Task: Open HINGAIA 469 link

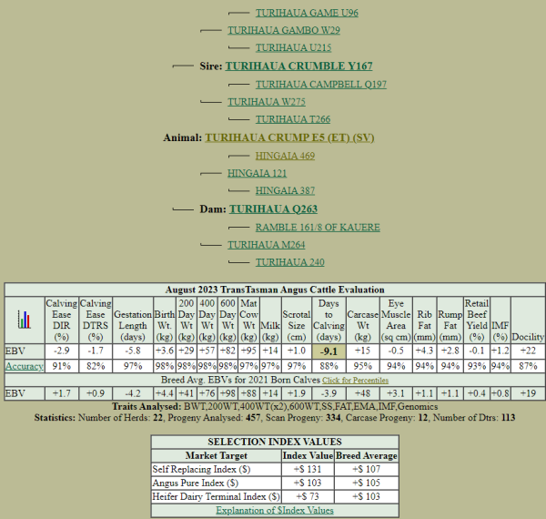Action: tap(285, 156)
